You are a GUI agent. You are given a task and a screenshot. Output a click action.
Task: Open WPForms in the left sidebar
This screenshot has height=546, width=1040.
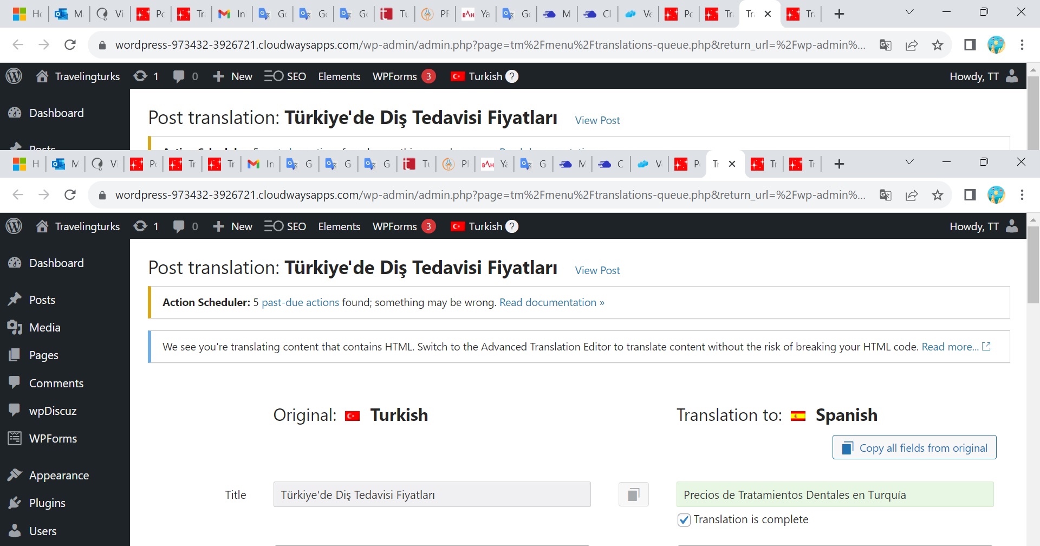pos(53,438)
